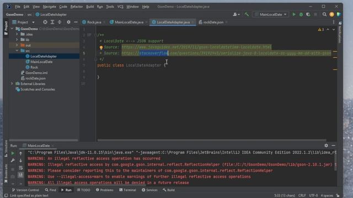Collapse the GsonDemo project root
Image resolution: width=353 pixels, height=198 pixels.
[12, 29]
